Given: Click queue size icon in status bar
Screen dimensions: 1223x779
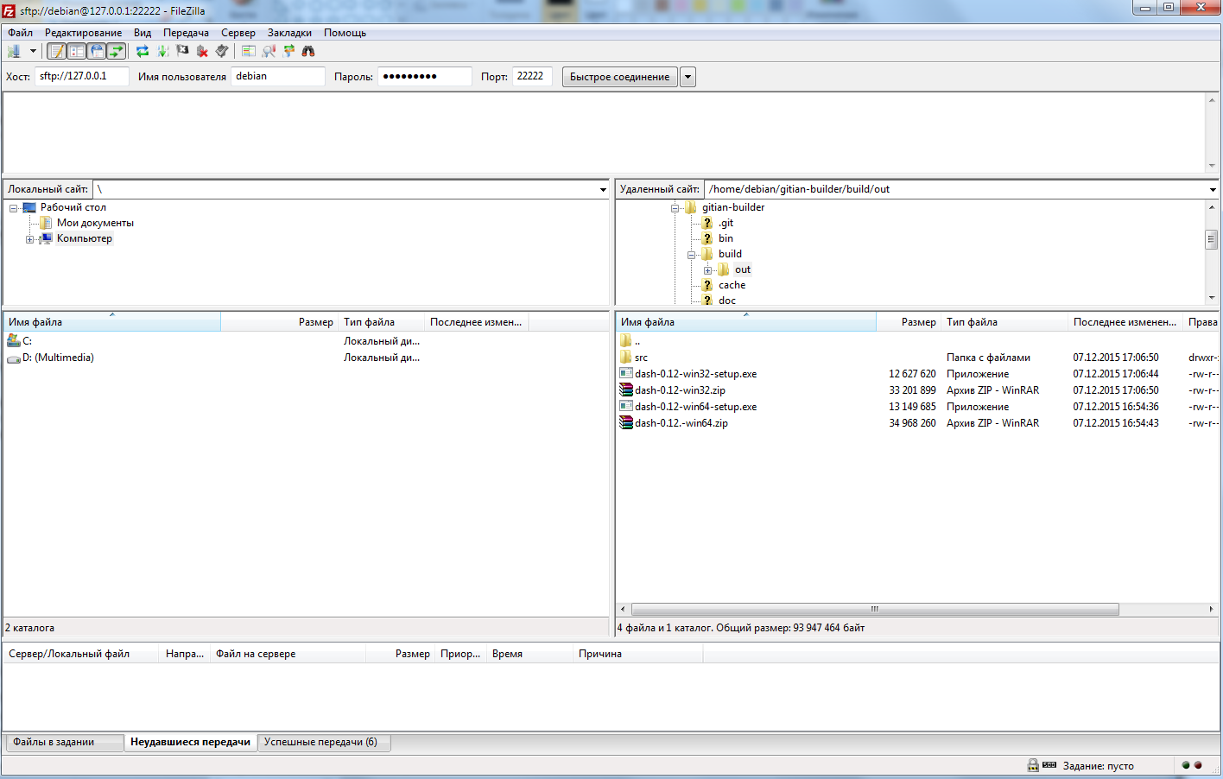Looking at the screenshot, I should [1049, 765].
